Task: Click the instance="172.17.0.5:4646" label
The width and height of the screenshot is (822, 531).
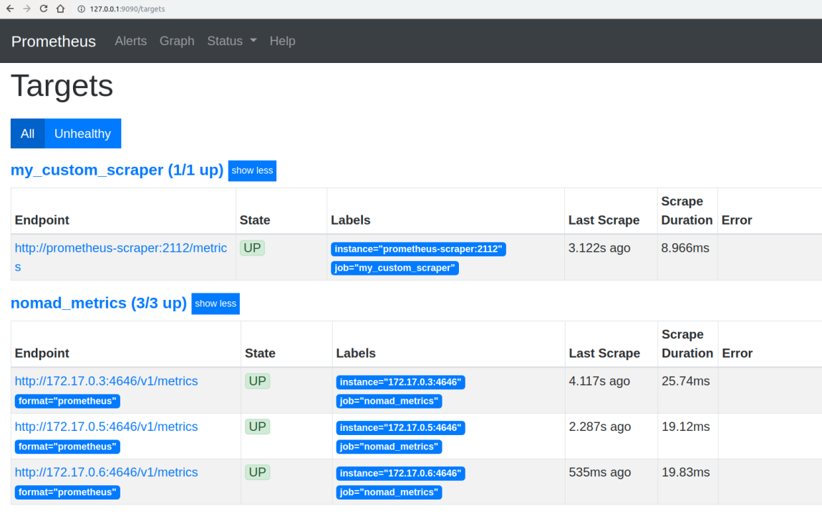Action: 400,428
